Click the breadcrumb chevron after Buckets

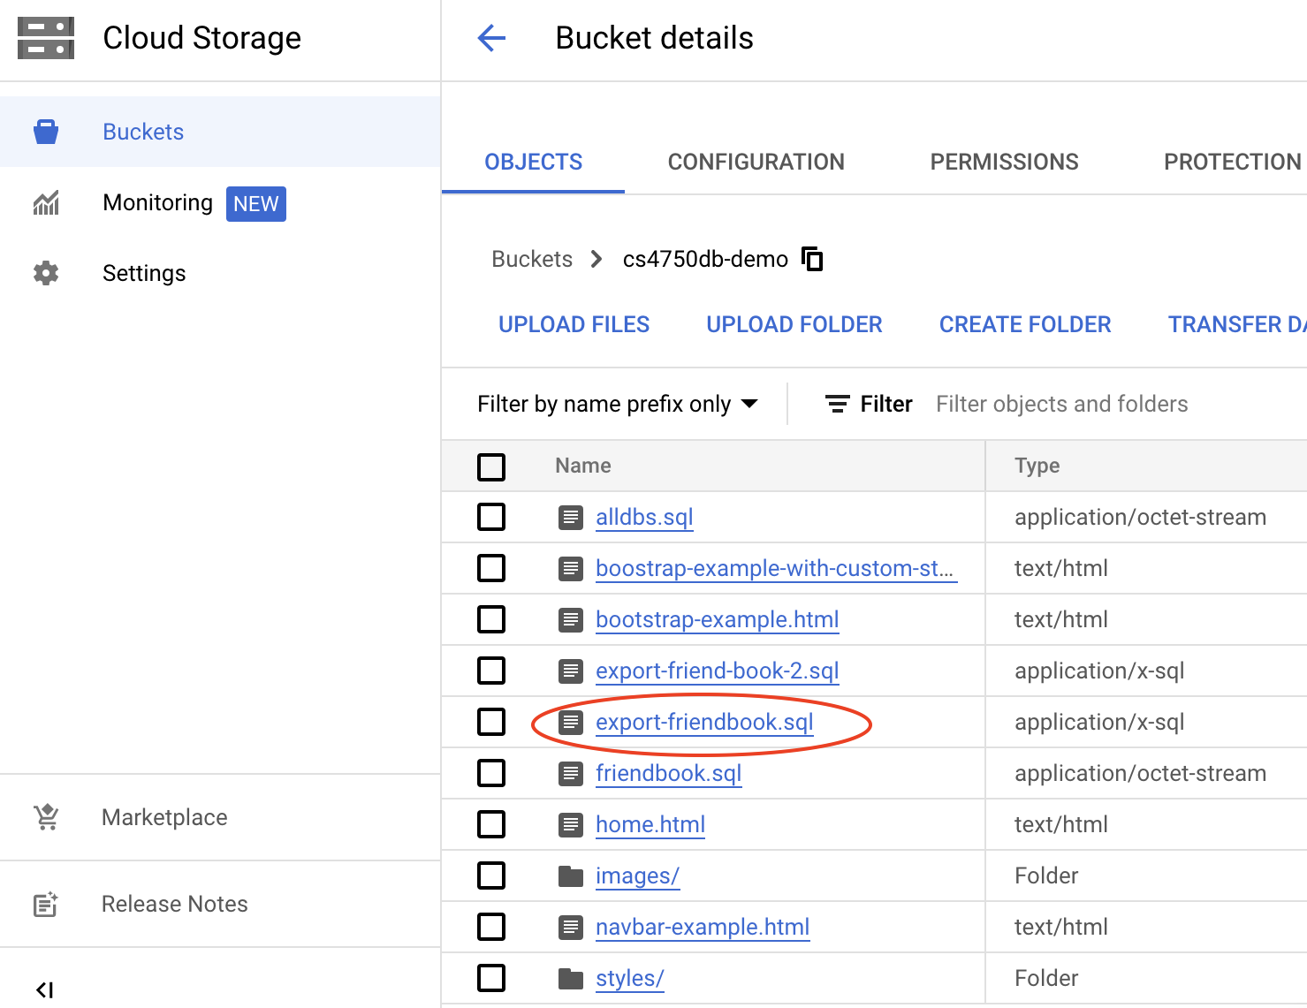click(597, 259)
